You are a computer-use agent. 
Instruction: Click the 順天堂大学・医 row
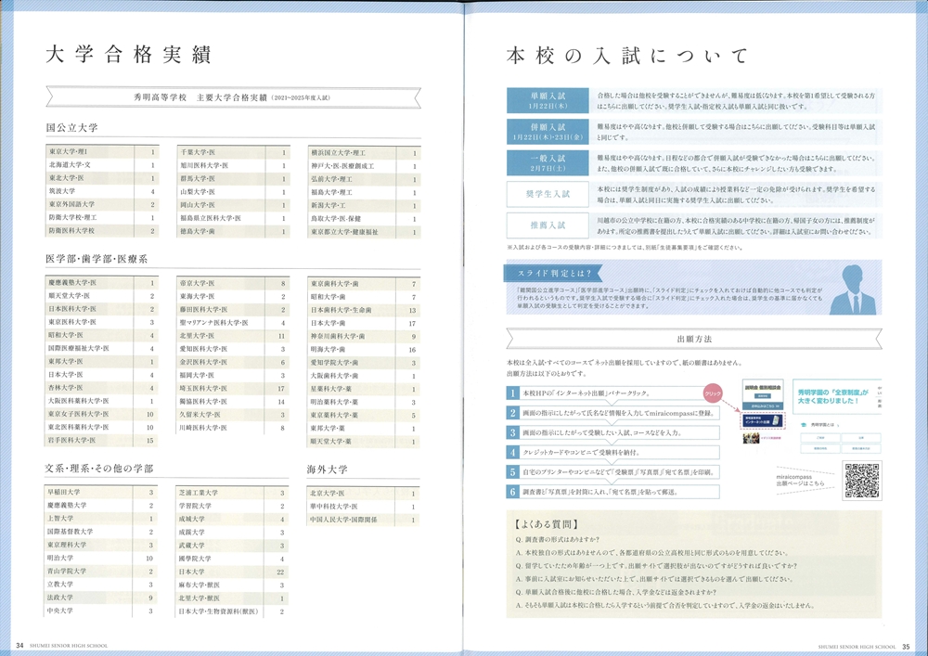102,296
